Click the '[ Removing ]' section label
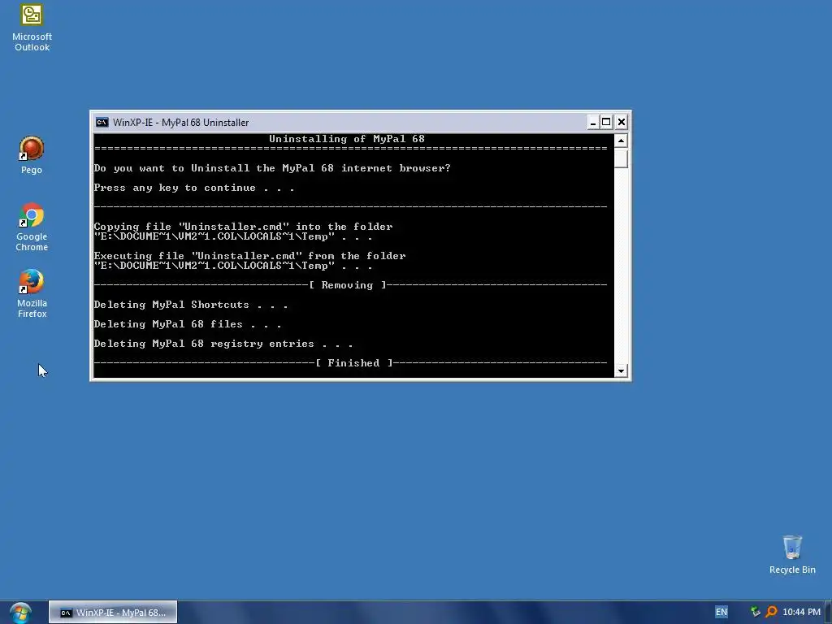Image resolution: width=832 pixels, height=624 pixels. point(348,285)
